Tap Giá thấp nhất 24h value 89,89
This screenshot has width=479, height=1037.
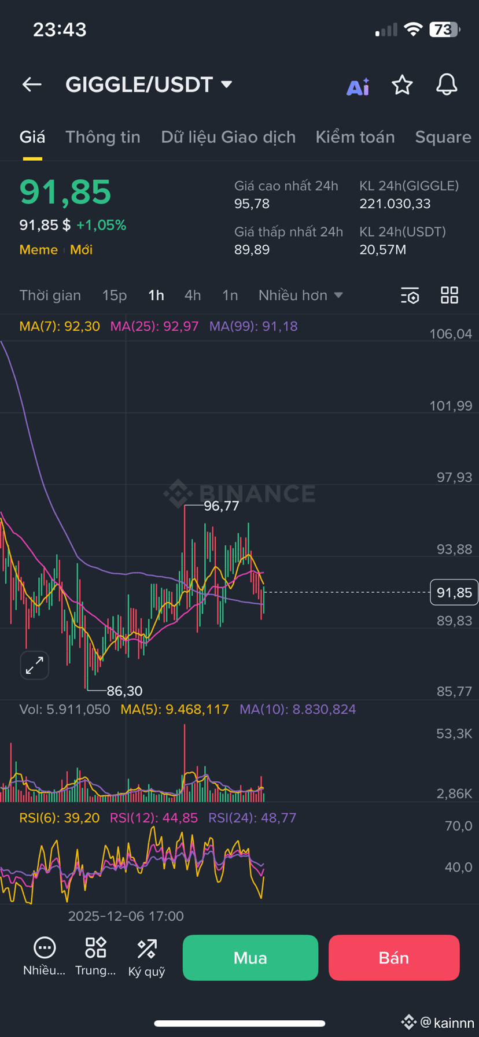click(252, 250)
